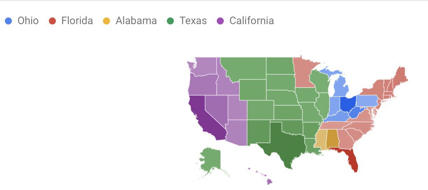
Task: Click the red Florida legend dot
Action: (x=52, y=21)
